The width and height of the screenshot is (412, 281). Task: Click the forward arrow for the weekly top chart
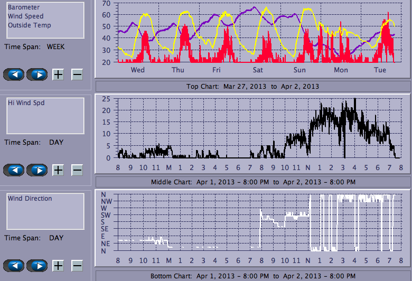(37, 74)
